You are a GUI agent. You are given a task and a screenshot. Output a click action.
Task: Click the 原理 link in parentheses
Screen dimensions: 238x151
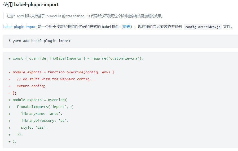click(127, 27)
